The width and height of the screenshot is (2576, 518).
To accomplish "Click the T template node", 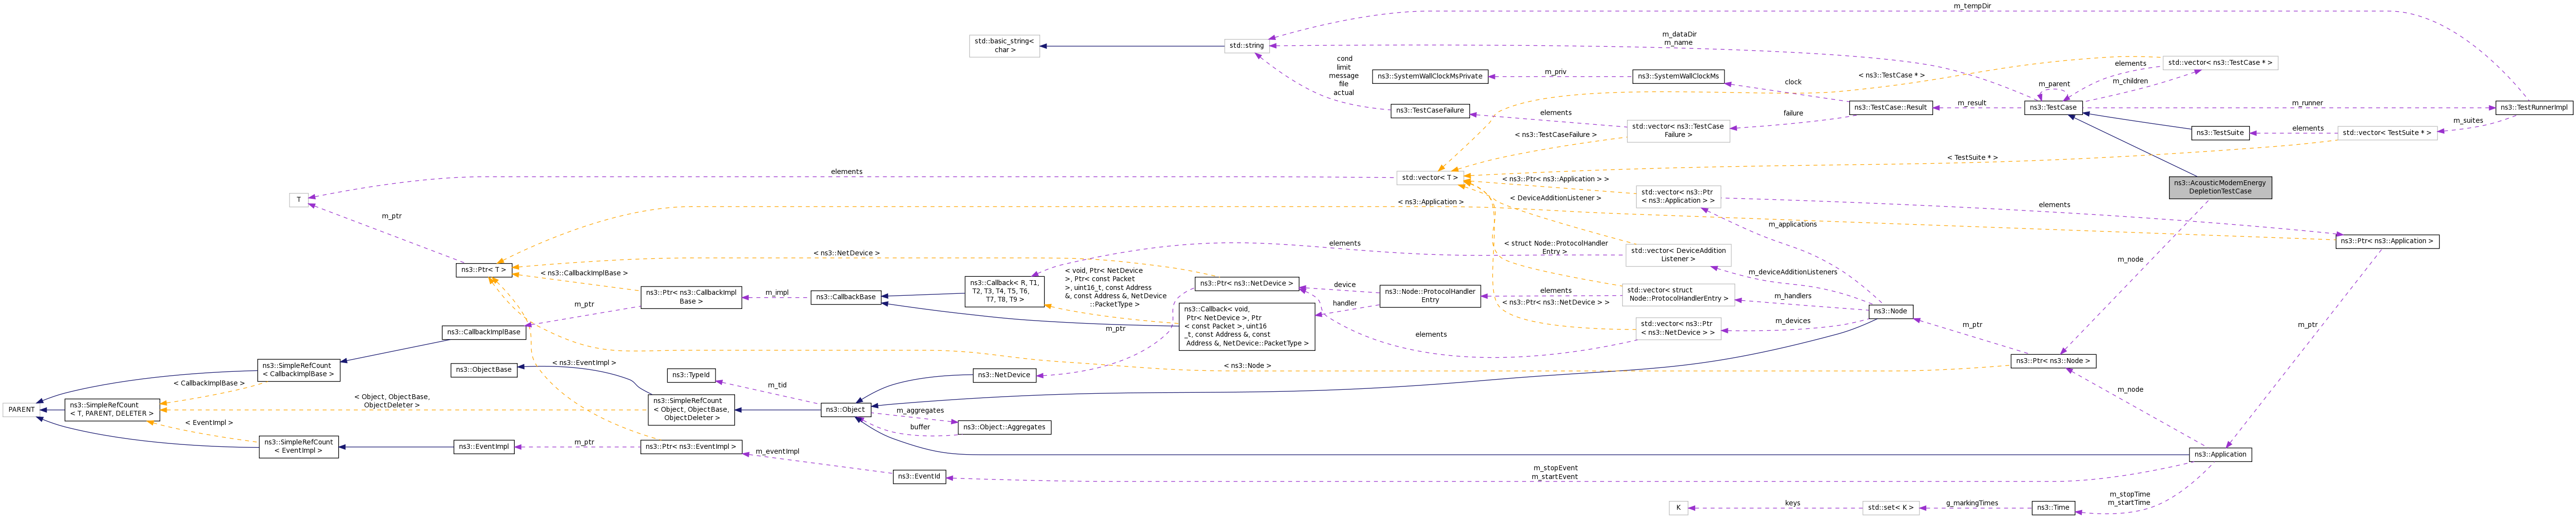I will tap(299, 200).
